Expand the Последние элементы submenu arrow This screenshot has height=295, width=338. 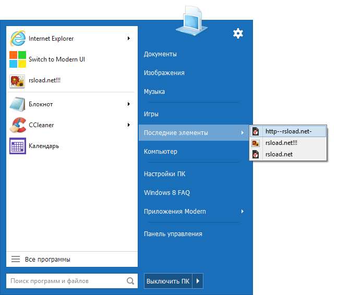243,132
